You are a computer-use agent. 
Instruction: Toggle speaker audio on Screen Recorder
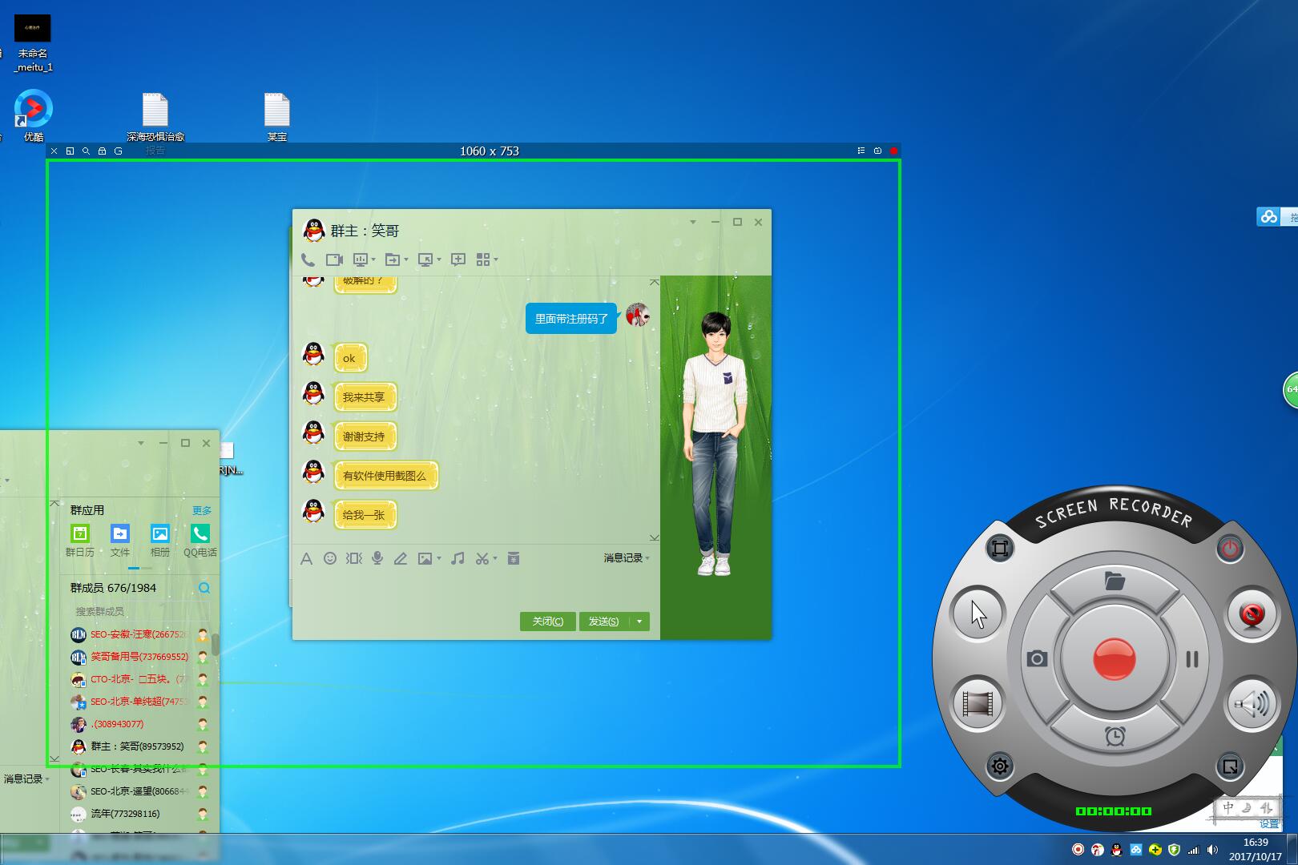point(1252,704)
